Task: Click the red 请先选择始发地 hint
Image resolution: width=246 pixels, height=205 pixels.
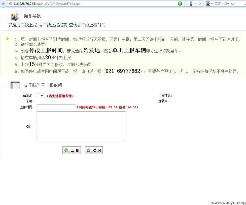Action: coord(60,96)
